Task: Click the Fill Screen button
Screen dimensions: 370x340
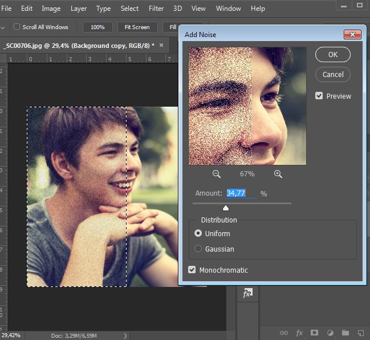Action: (171, 27)
